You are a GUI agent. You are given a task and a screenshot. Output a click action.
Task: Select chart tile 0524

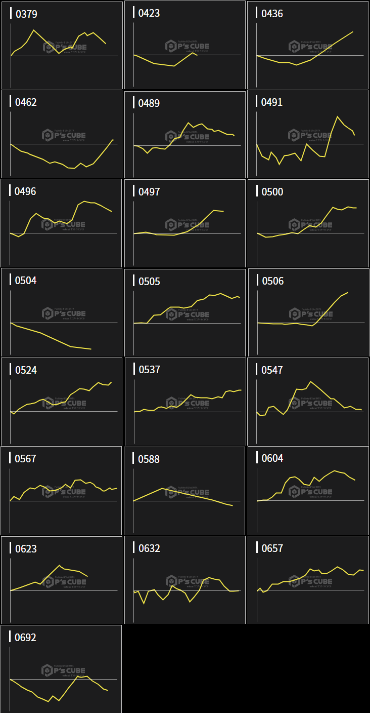pos(62,402)
